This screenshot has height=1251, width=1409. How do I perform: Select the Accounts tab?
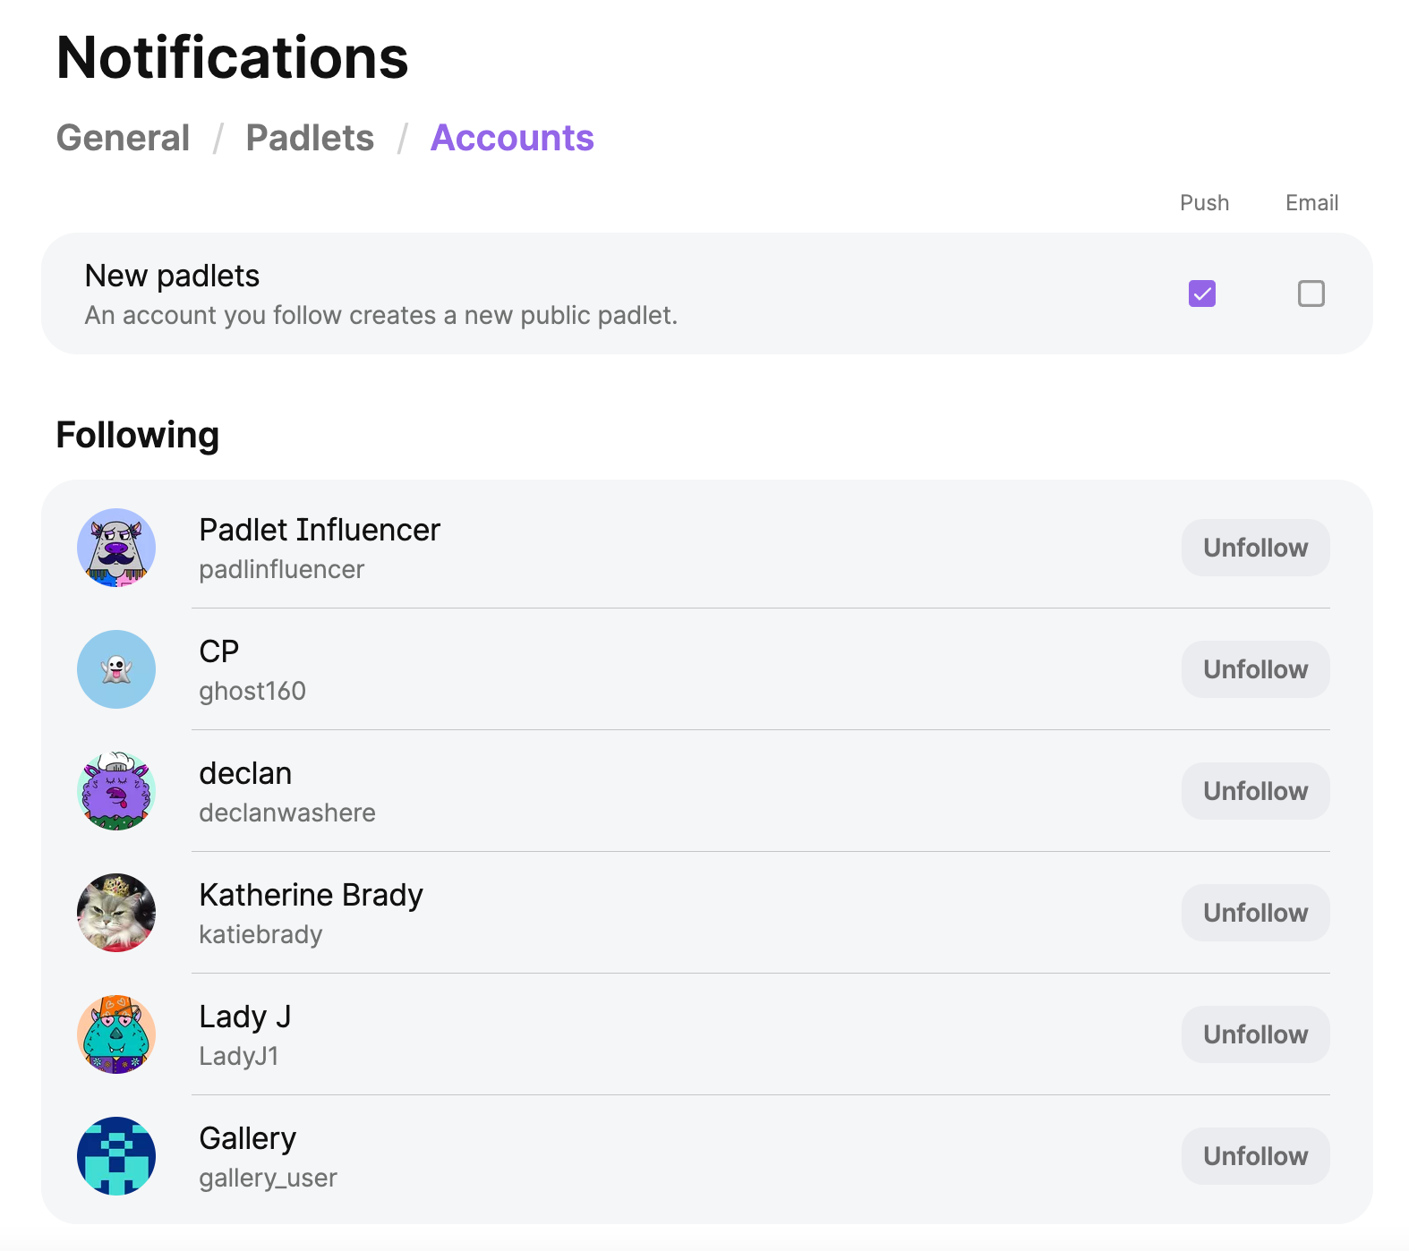pos(511,138)
